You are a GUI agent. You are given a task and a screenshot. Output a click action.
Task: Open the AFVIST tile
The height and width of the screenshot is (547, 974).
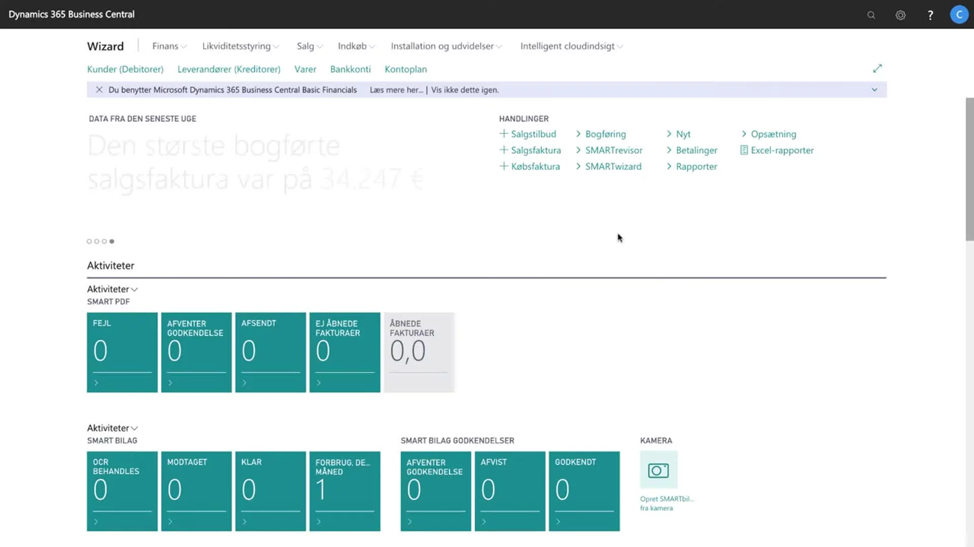point(510,491)
